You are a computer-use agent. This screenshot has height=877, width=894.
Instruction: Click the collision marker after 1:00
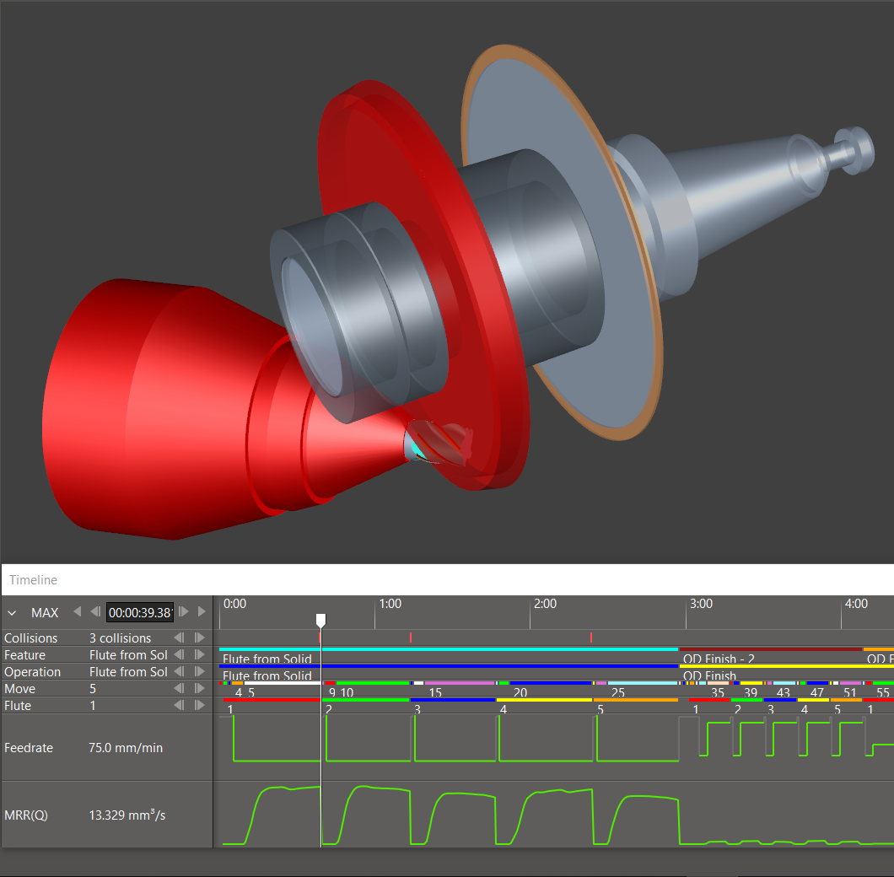(410, 638)
